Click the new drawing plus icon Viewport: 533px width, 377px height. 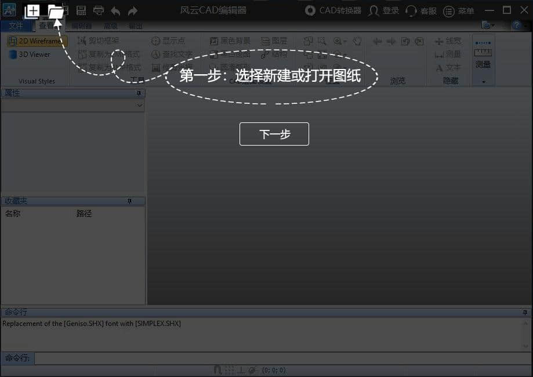32,11
